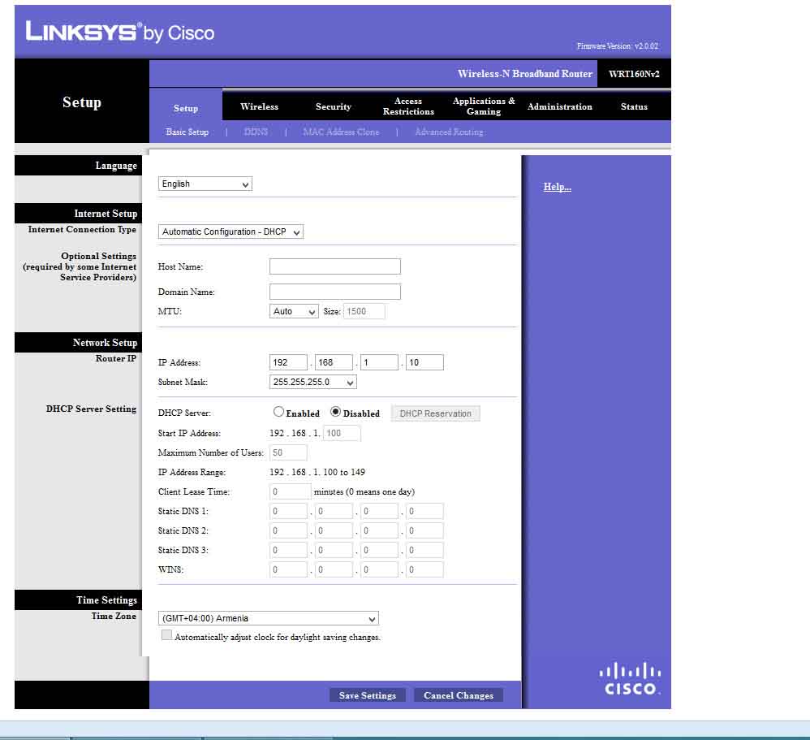
Task: Click the Firmware Version v2.0.02 text
Action: [618, 46]
